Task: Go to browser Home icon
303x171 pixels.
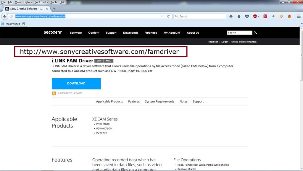Action: click(x=239, y=16)
